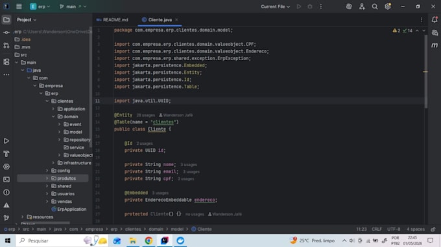Collapse the empresa package
The width and height of the screenshot is (441, 247).
(35, 86)
